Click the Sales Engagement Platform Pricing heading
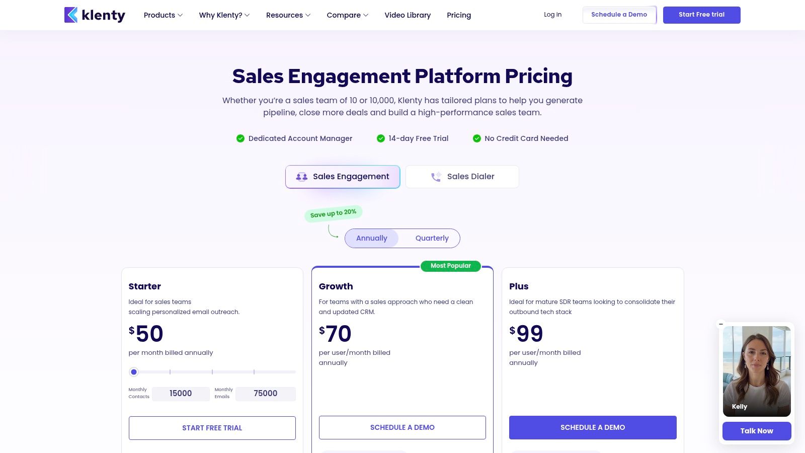The height and width of the screenshot is (453, 805). 403,77
